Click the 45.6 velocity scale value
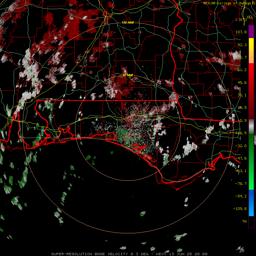Screen dimensions: 256x256 pyautogui.click(x=242, y=82)
